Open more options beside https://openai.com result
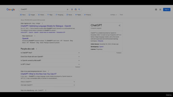The image size is (173, 97). pyautogui.click(x=35, y=36)
